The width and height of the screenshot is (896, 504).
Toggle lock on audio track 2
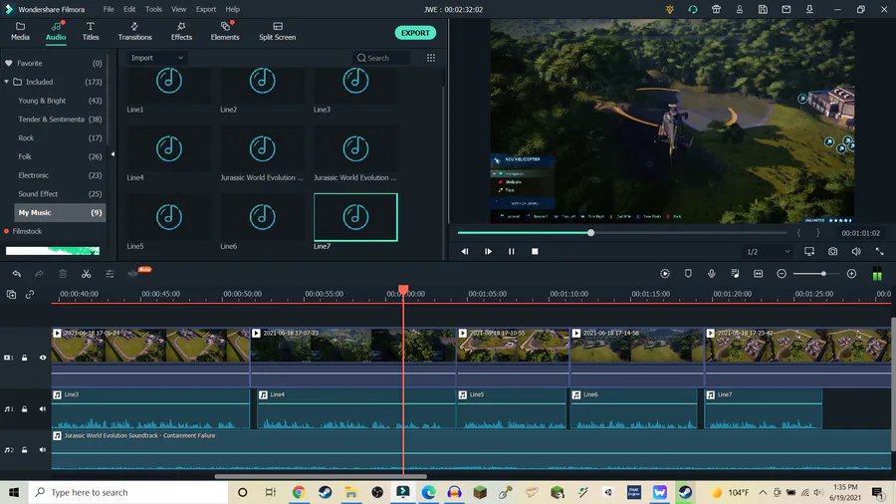click(x=25, y=449)
